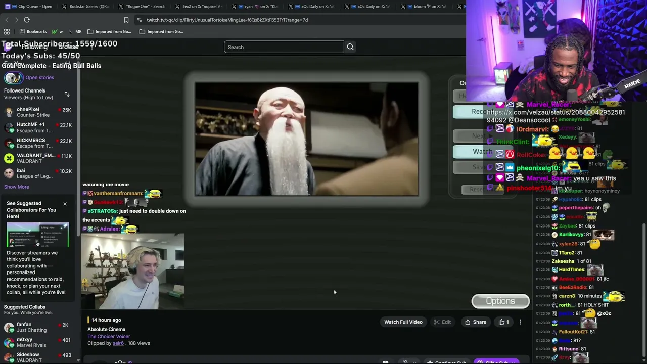Open The Choicer Voicer link
The width and height of the screenshot is (647, 364).
click(109, 337)
